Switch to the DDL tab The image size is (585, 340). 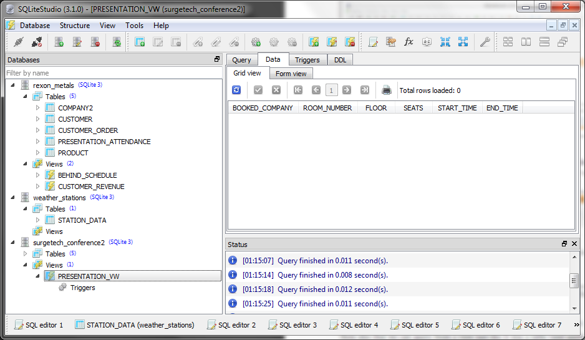[x=340, y=60]
